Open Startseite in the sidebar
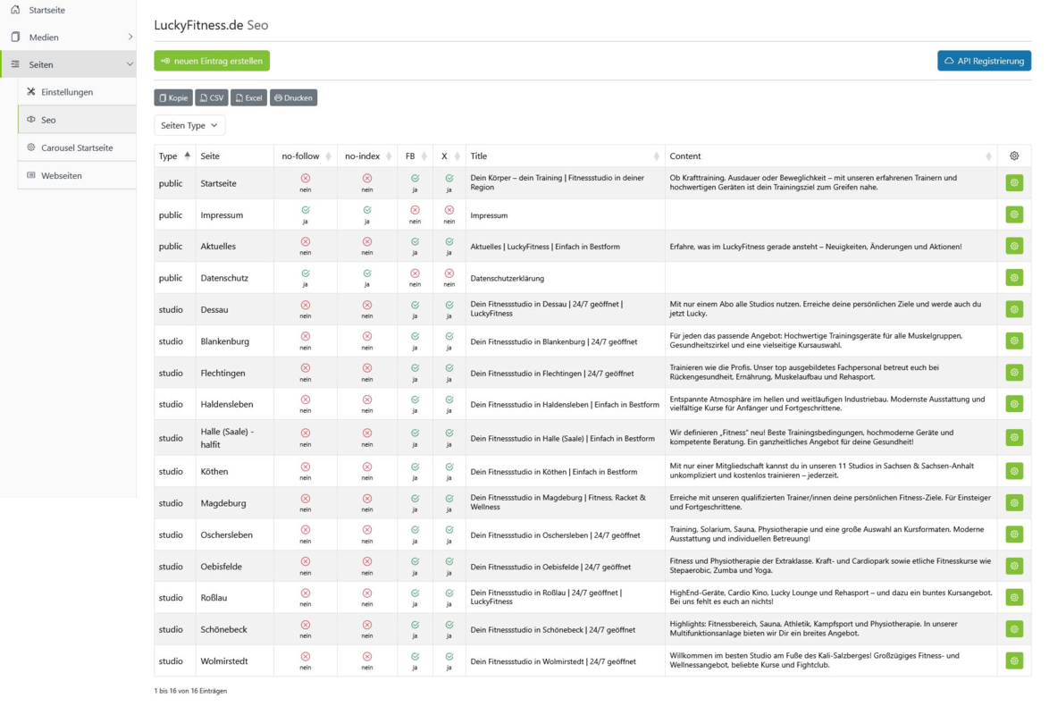1049x715 pixels. [x=46, y=10]
